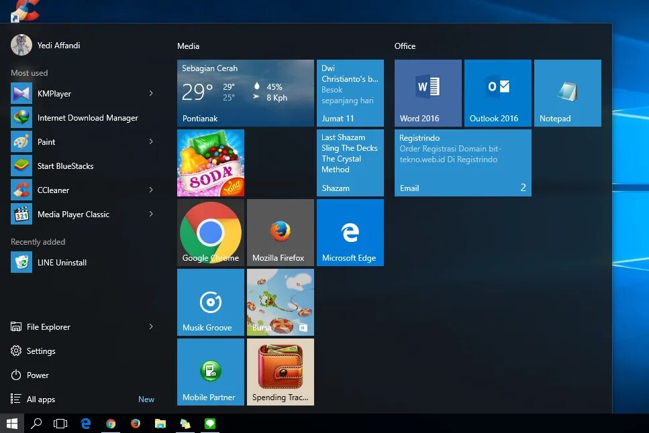Launch Mobile Partner tile

coord(211,372)
